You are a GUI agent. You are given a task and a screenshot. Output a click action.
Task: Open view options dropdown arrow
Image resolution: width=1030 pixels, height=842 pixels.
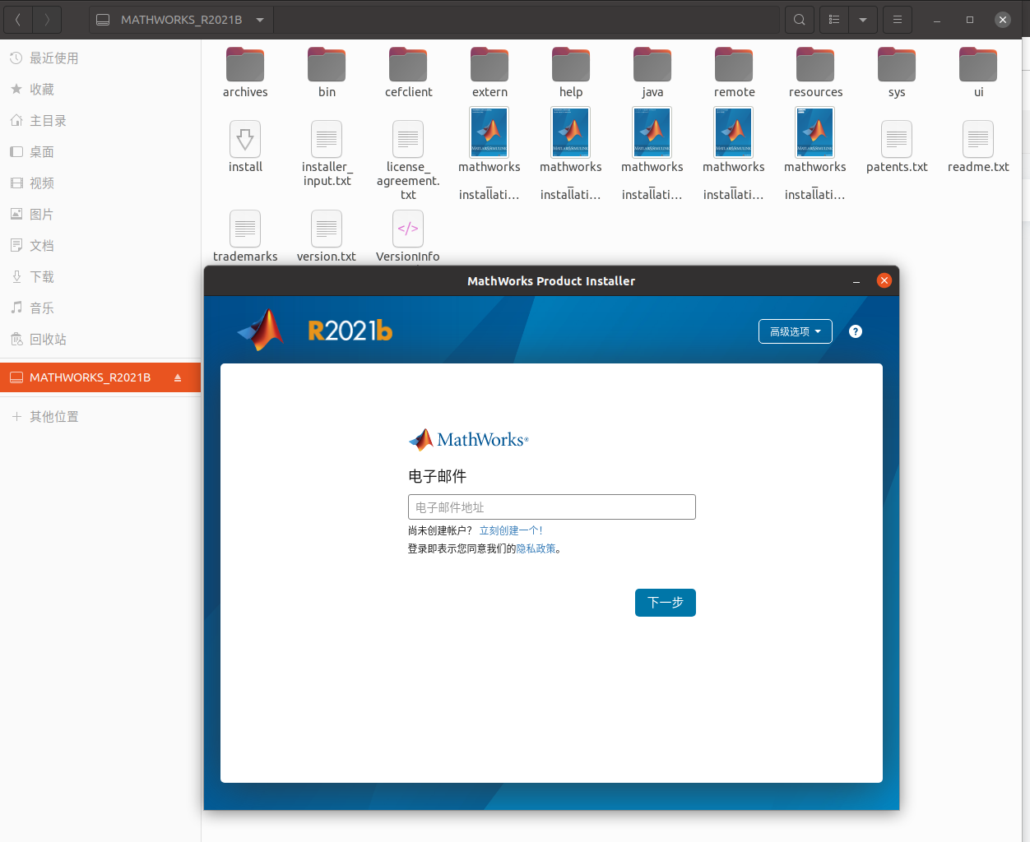[x=863, y=20]
